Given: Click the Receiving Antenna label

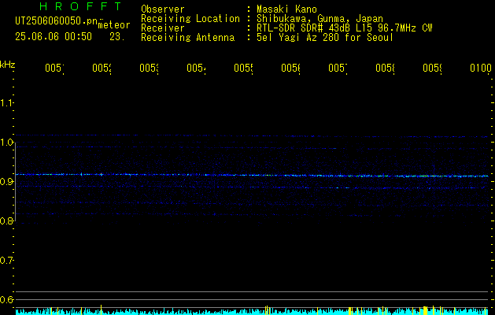Looking at the screenshot, I should point(188,38).
